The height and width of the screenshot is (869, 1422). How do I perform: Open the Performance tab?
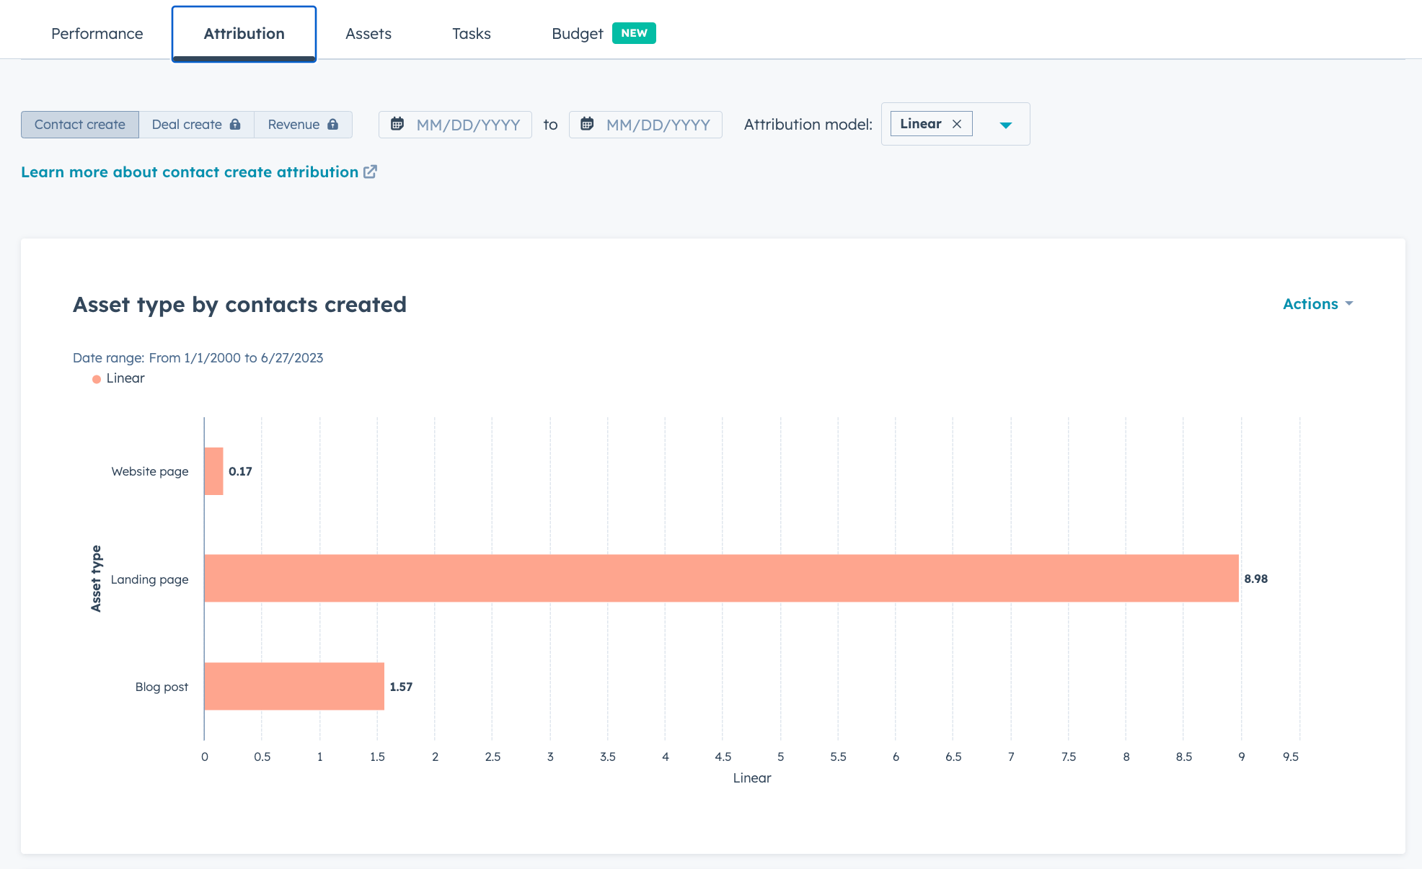[97, 34]
